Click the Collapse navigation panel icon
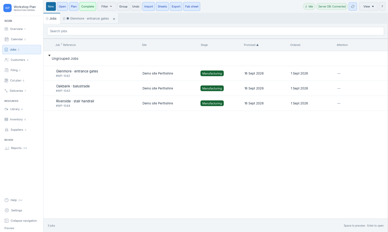Image resolution: width=388 pixels, height=232 pixels. click(x=7, y=221)
